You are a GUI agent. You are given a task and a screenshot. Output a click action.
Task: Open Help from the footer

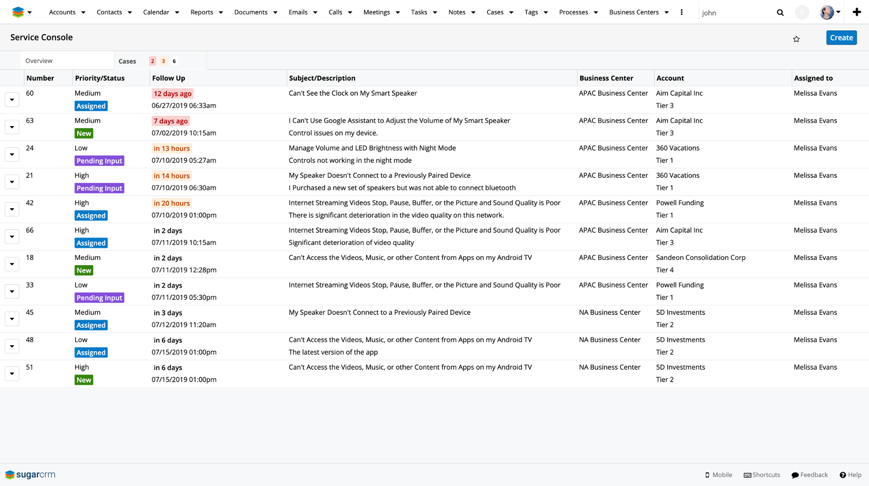click(851, 475)
